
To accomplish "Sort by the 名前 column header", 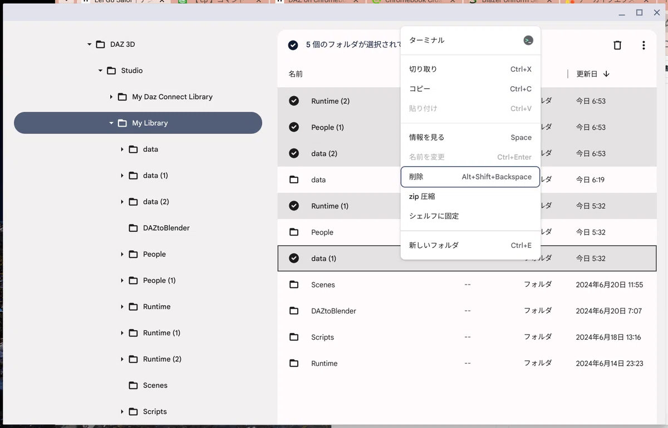I will [296, 74].
